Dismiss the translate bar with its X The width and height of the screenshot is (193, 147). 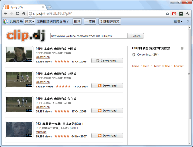coord(188,21)
